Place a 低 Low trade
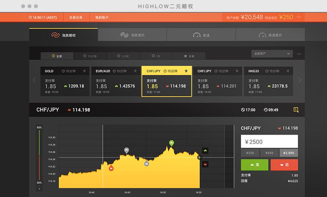 tap(284, 165)
